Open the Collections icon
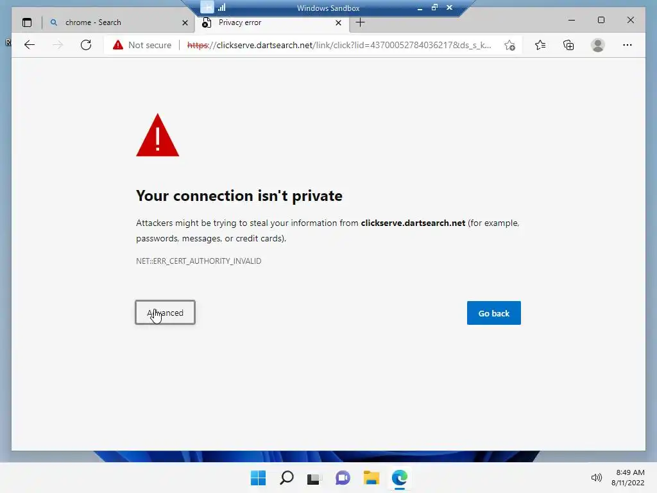The height and width of the screenshot is (493, 657). coord(568,45)
